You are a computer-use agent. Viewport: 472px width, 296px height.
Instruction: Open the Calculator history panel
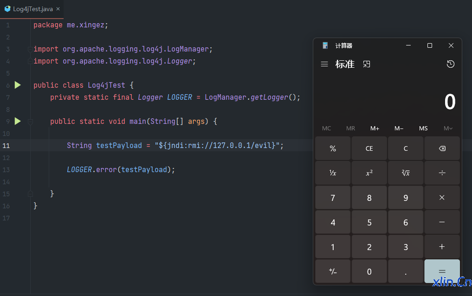click(x=450, y=64)
